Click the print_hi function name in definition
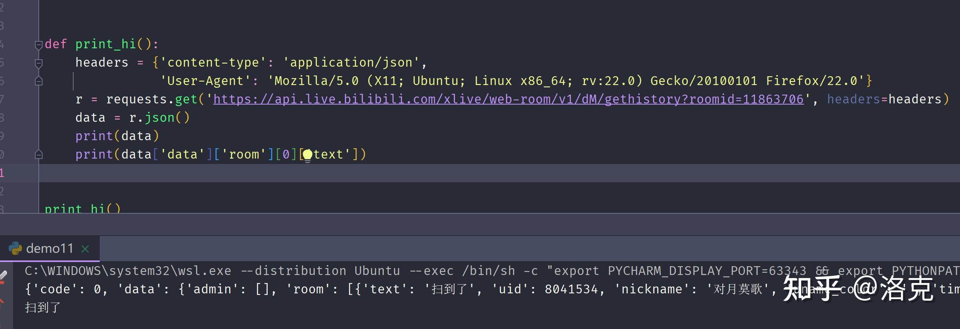 pos(105,44)
